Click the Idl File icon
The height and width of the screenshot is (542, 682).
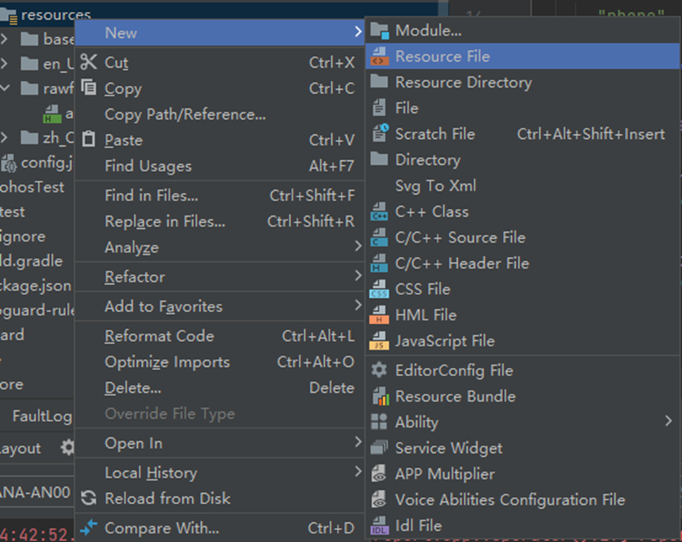pos(378,525)
